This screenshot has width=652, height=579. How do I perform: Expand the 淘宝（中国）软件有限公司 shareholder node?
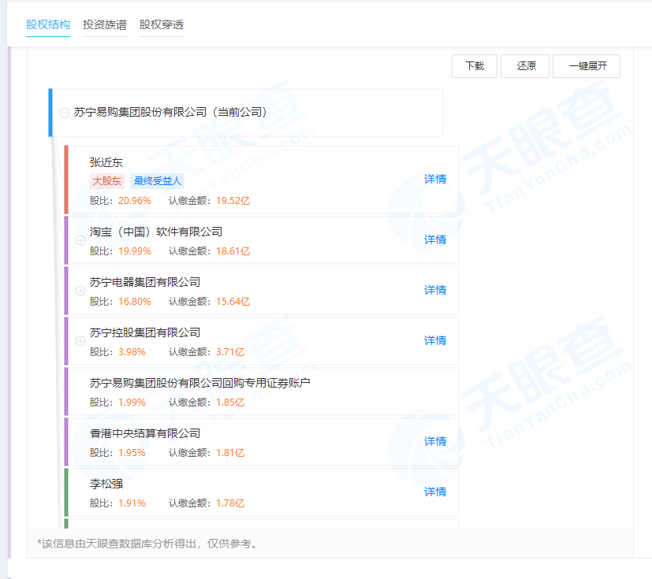tap(80, 239)
